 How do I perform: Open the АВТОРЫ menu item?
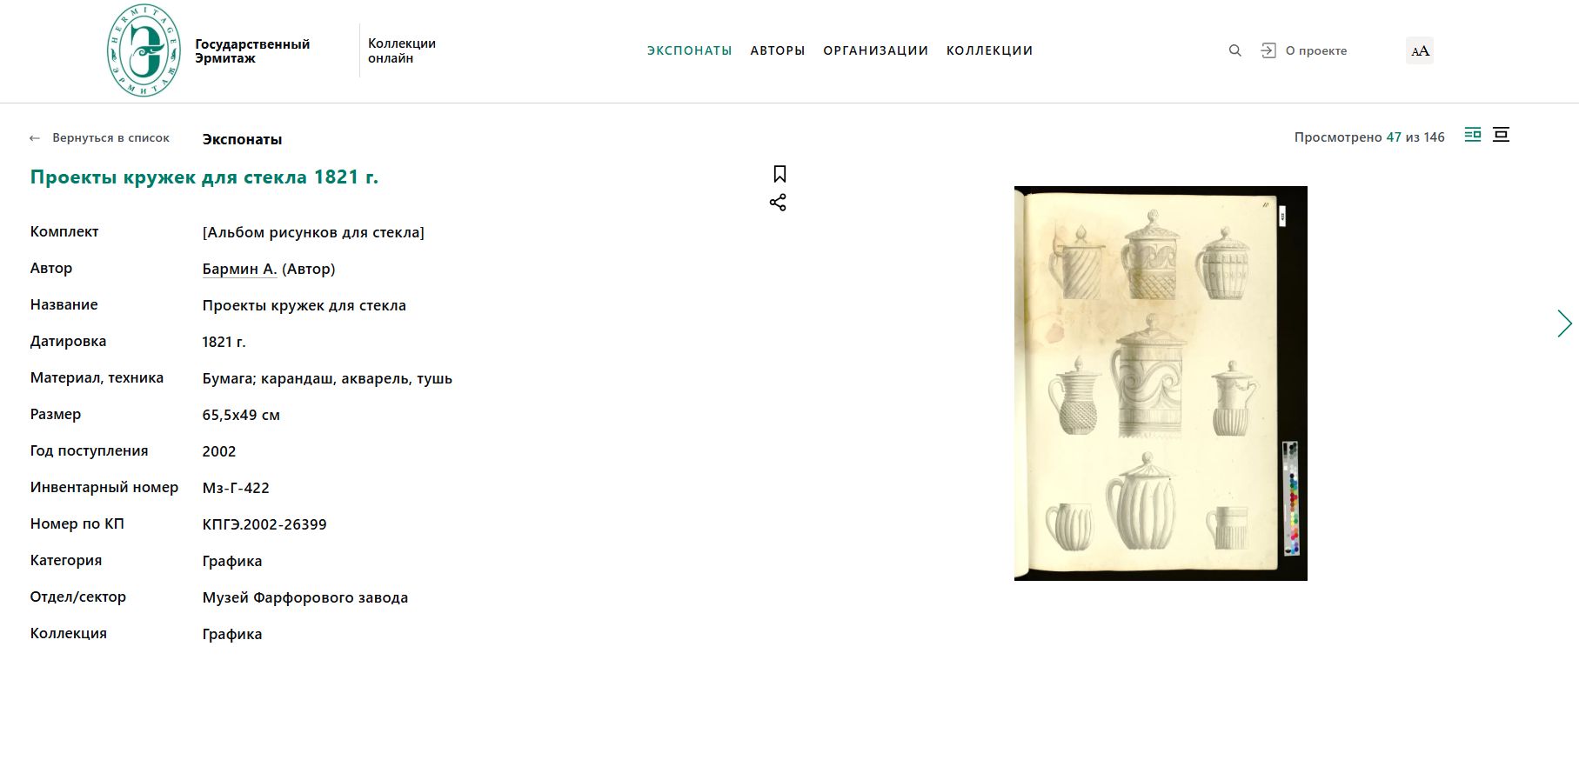point(778,50)
